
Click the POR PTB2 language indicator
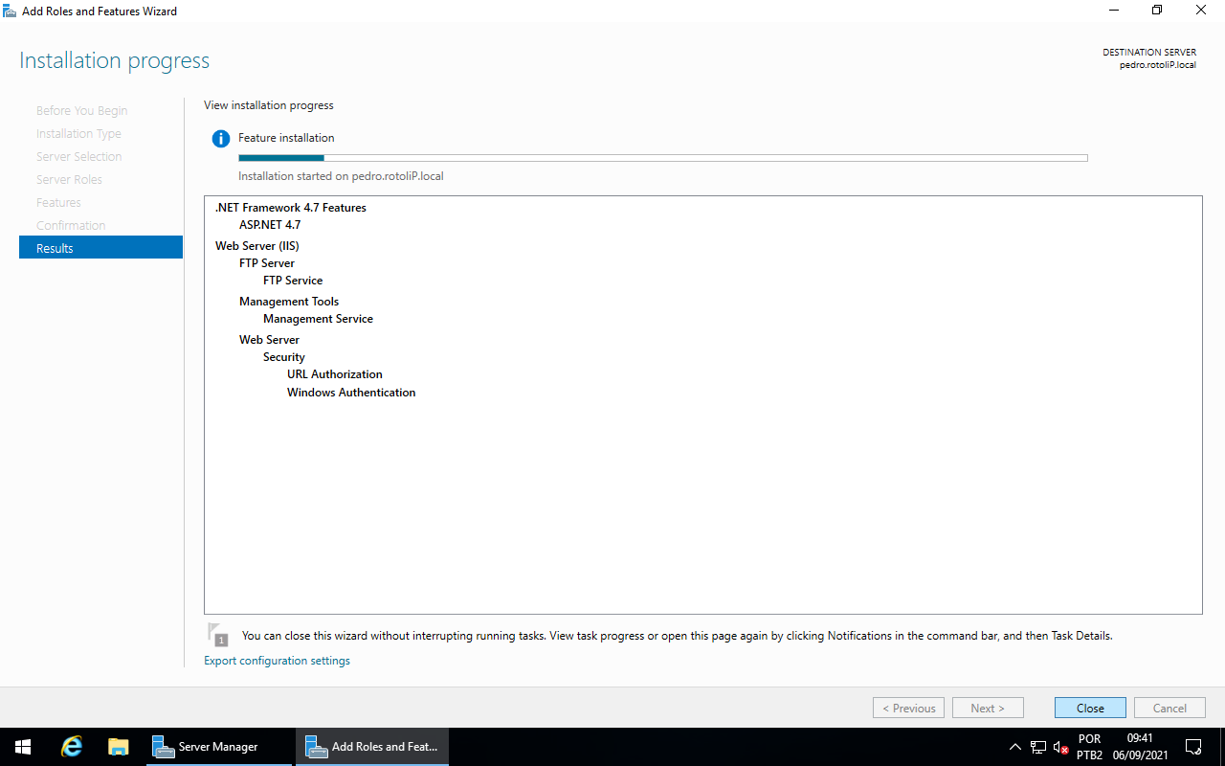point(1089,745)
